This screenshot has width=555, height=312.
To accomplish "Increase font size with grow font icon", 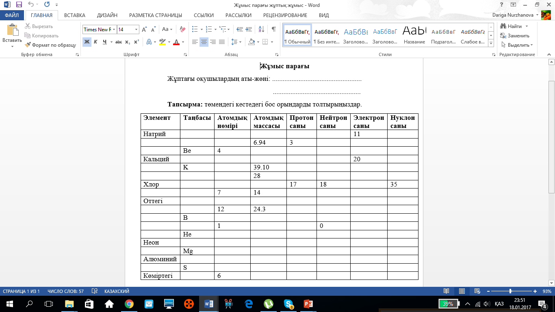I will tap(144, 30).
